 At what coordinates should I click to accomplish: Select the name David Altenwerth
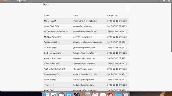[x=52, y=63]
